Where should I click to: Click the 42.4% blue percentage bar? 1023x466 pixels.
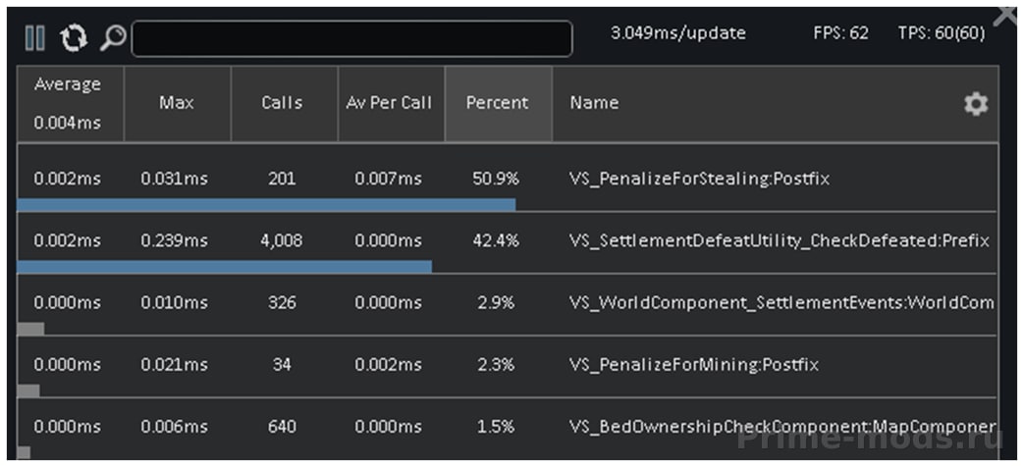pyautogui.click(x=225, y=267)
